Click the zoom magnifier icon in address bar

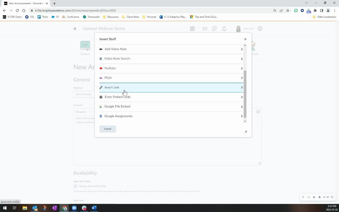click(x=275, y=11)
